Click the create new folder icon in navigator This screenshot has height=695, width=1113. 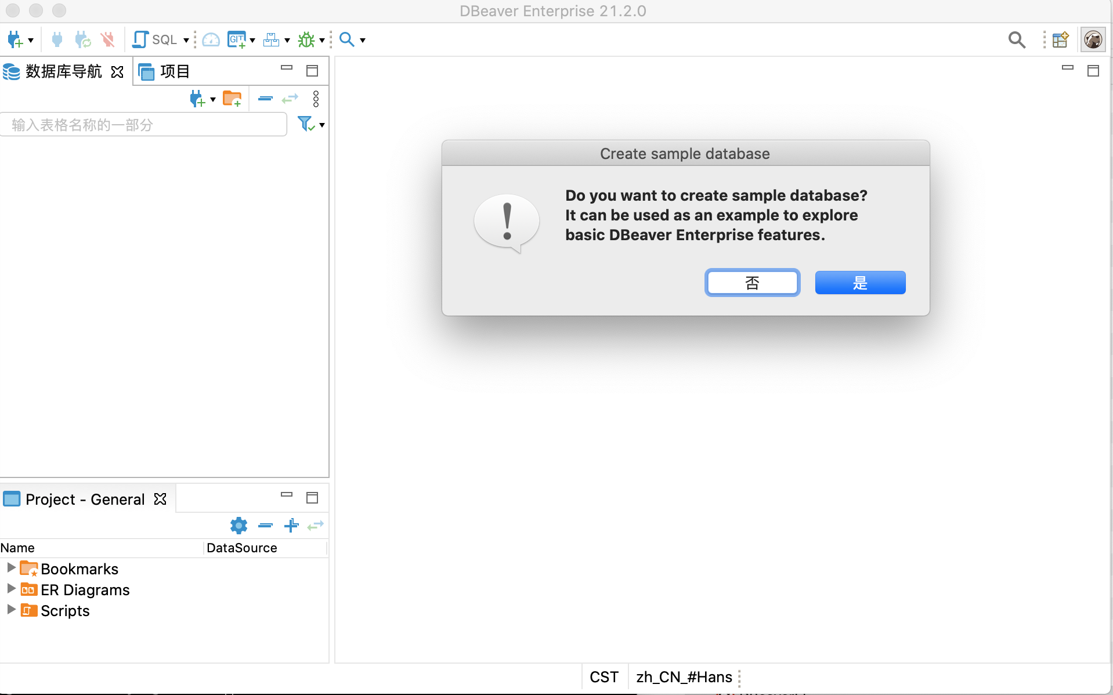click(x=232, y=99)
